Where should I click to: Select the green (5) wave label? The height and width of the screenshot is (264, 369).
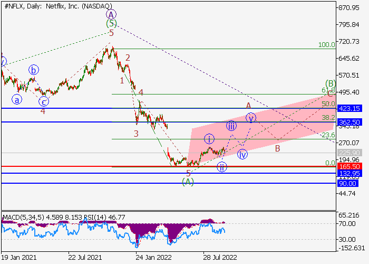coord(111,24)
